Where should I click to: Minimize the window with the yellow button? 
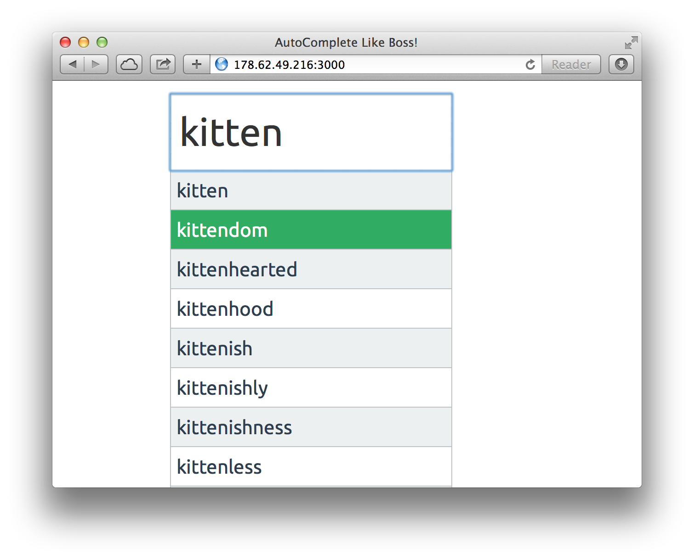coord(84,42)
